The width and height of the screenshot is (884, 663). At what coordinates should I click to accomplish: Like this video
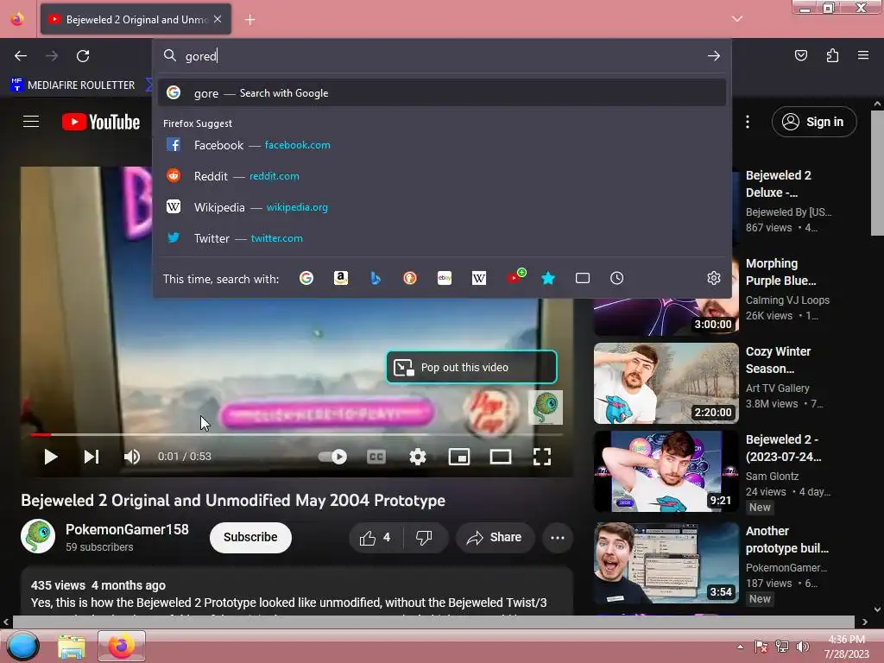tap(376, 538)
